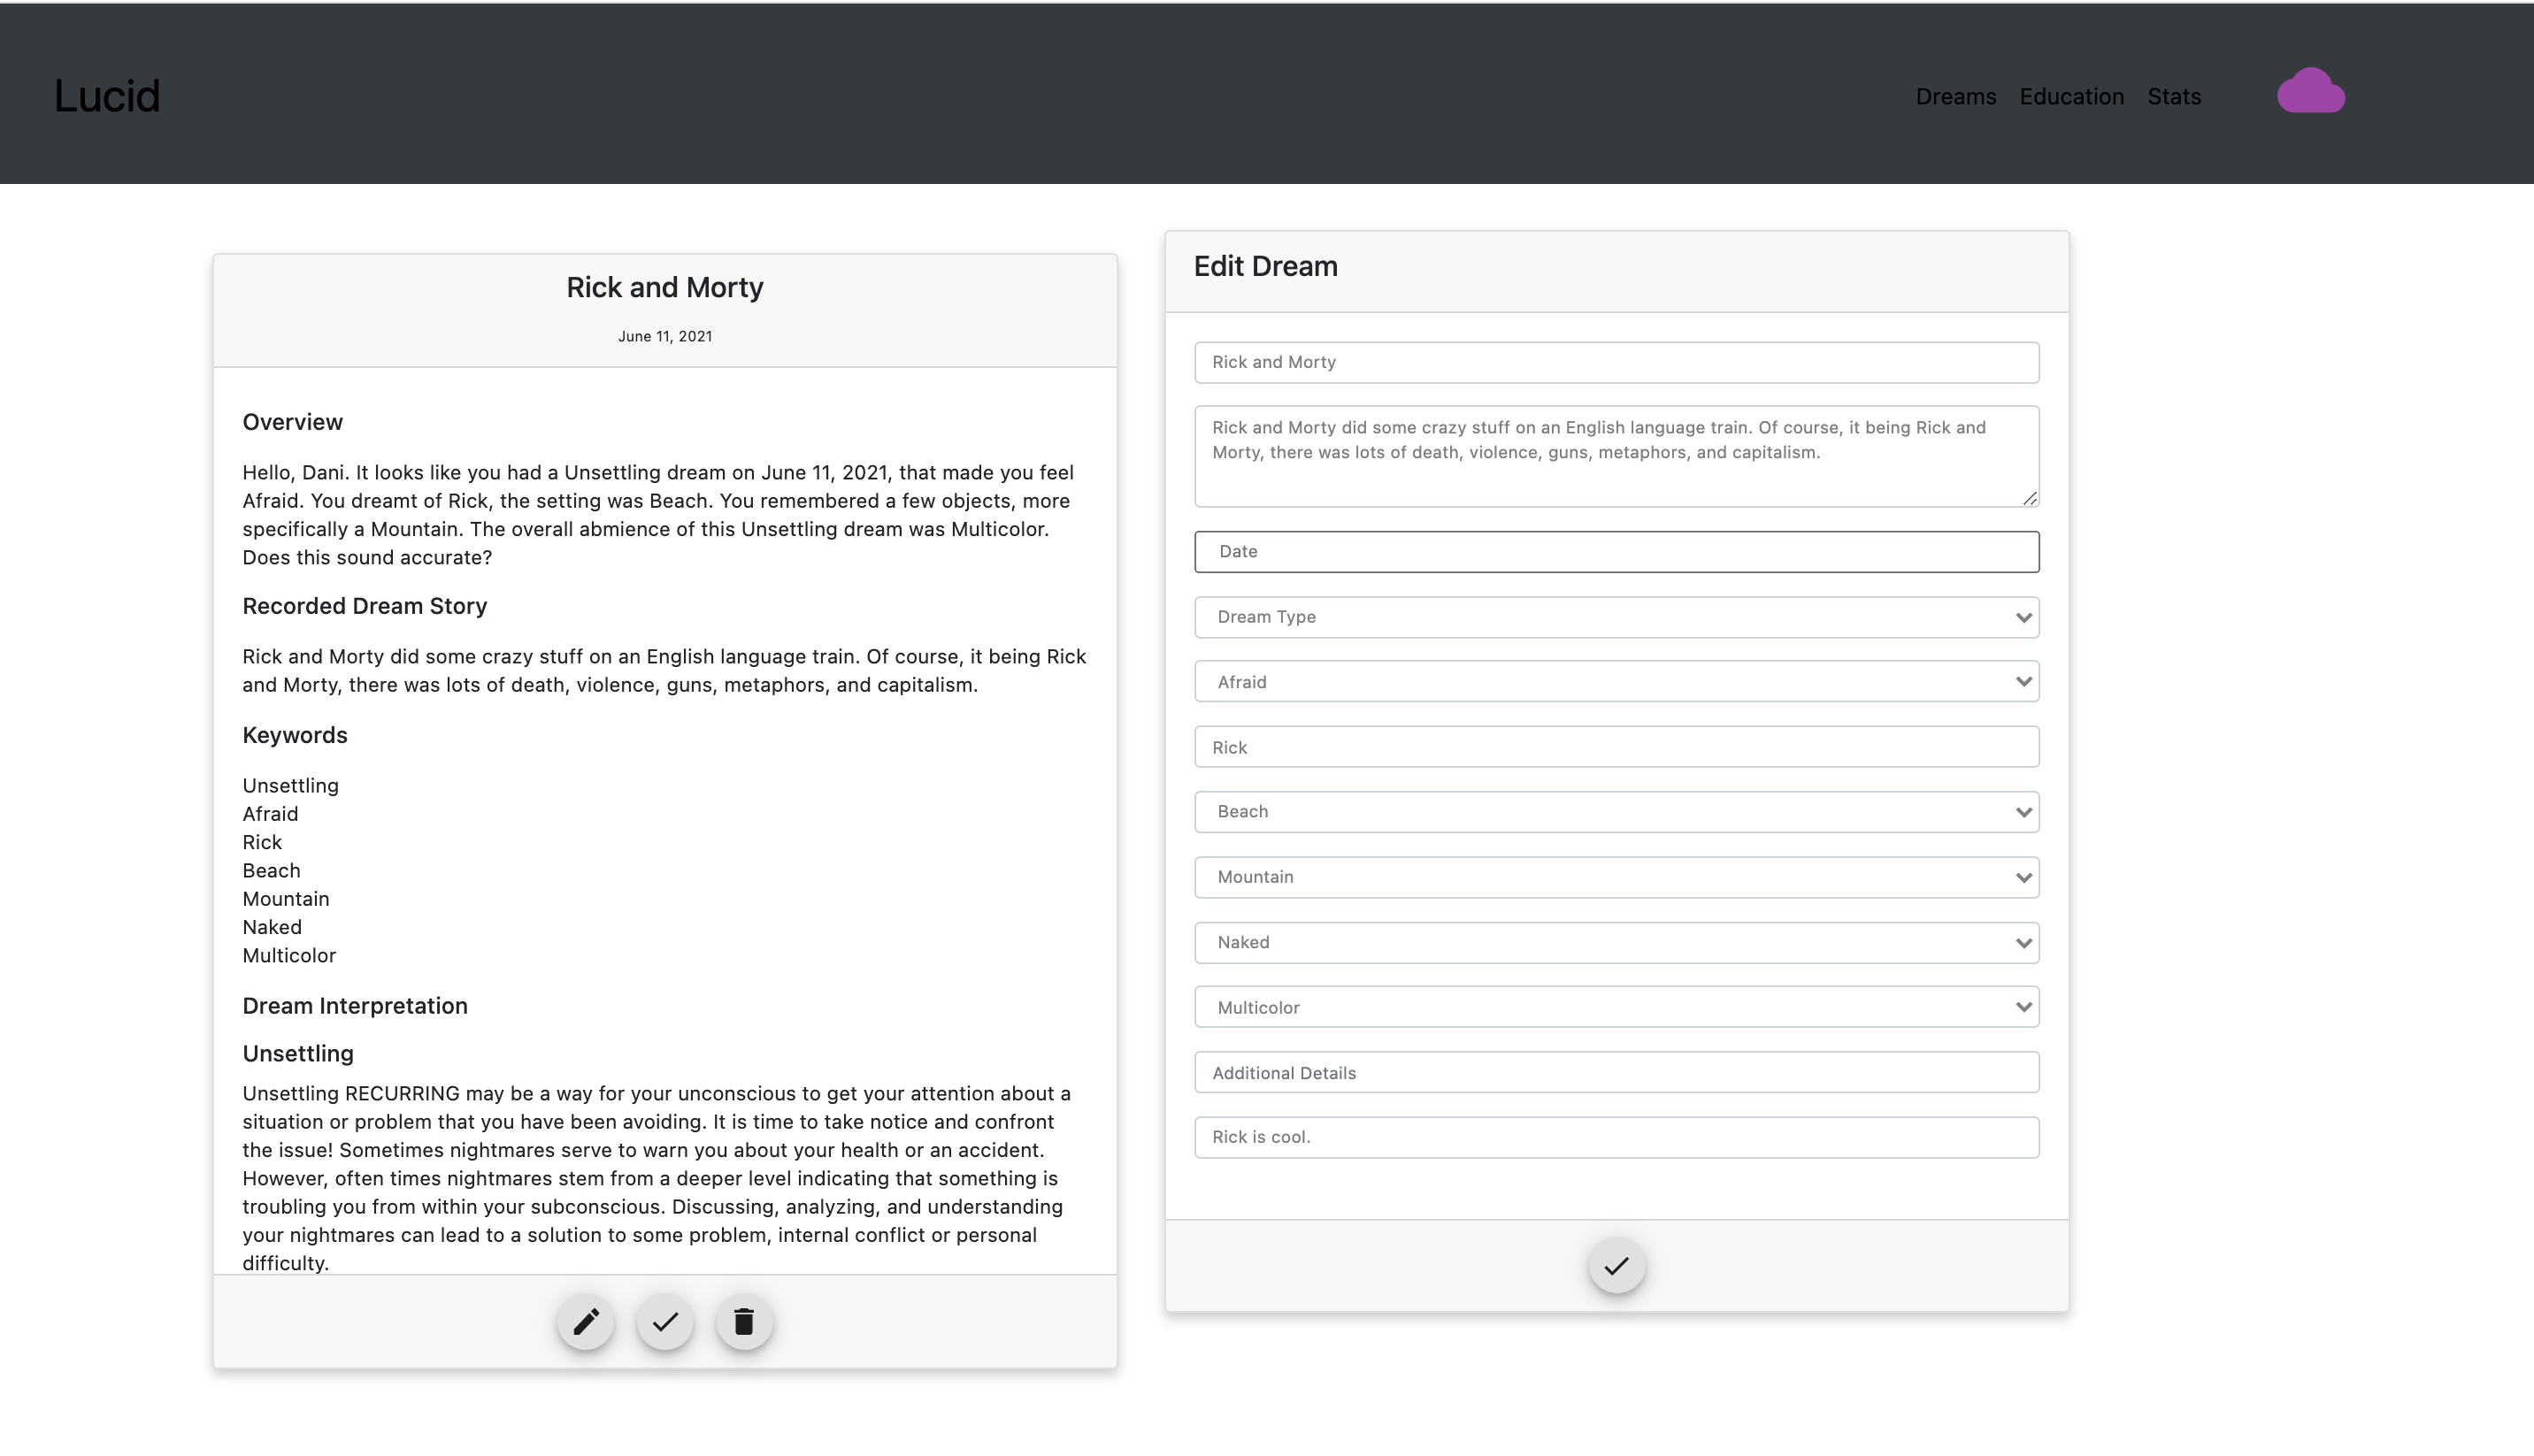
Task: Expand the Dream Type dropdown
Action: tap(1616, 617)
